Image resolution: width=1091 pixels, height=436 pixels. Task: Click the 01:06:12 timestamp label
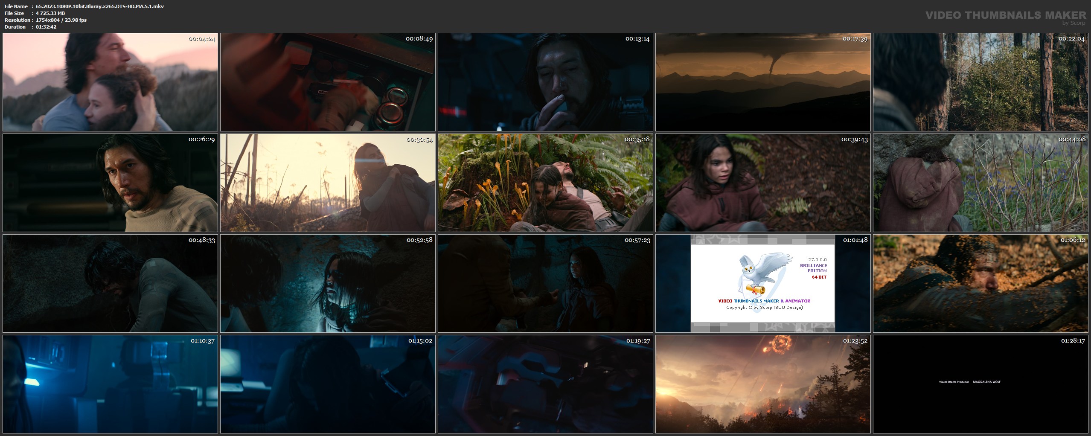[x=1072, y=240]
